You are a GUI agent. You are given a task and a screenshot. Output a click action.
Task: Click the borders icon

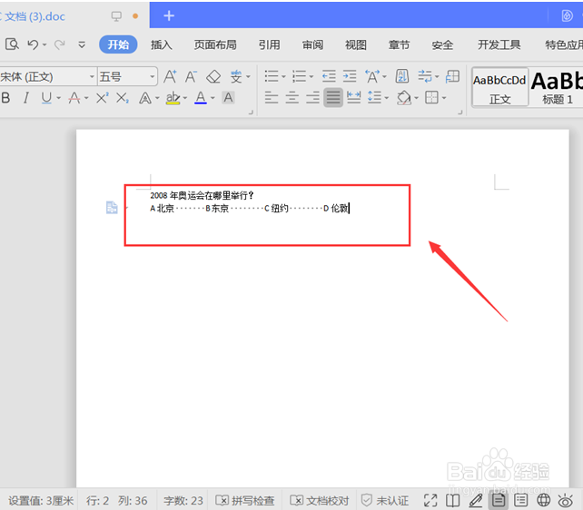(x=431, y=98)
